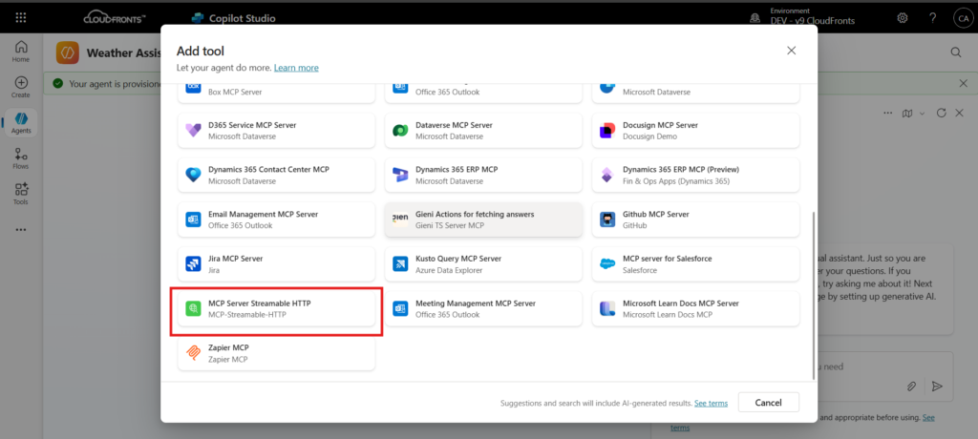This screenshot has width=978, height=439.
Task: Close the test chat panel
Action: 959,113
